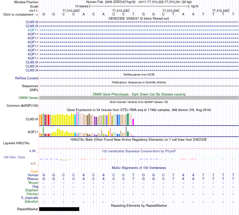The width and height of the screenshot is (239, 215).
Task: Click the 'Common dbSNP(155)' label
Action: [x=22, y=105]
